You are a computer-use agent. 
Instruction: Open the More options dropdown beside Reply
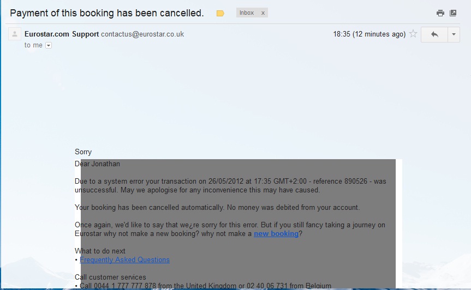click(454, 34)
